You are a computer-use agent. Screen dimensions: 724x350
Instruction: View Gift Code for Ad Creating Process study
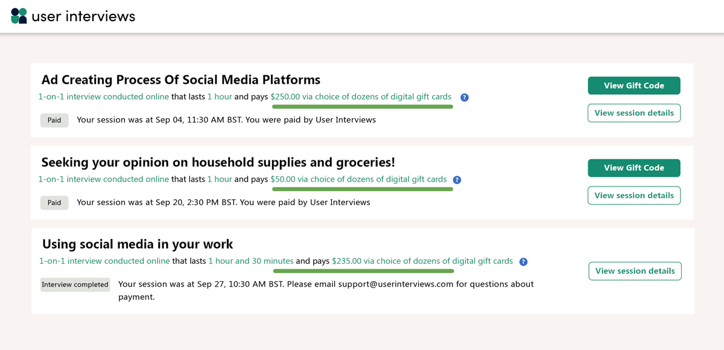point(634,85)
